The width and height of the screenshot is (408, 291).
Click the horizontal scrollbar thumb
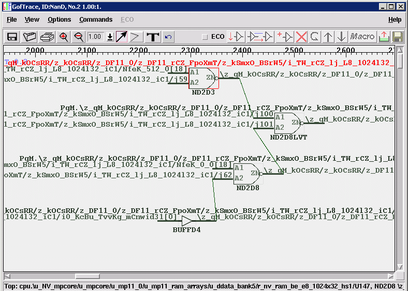click(88, 276)
